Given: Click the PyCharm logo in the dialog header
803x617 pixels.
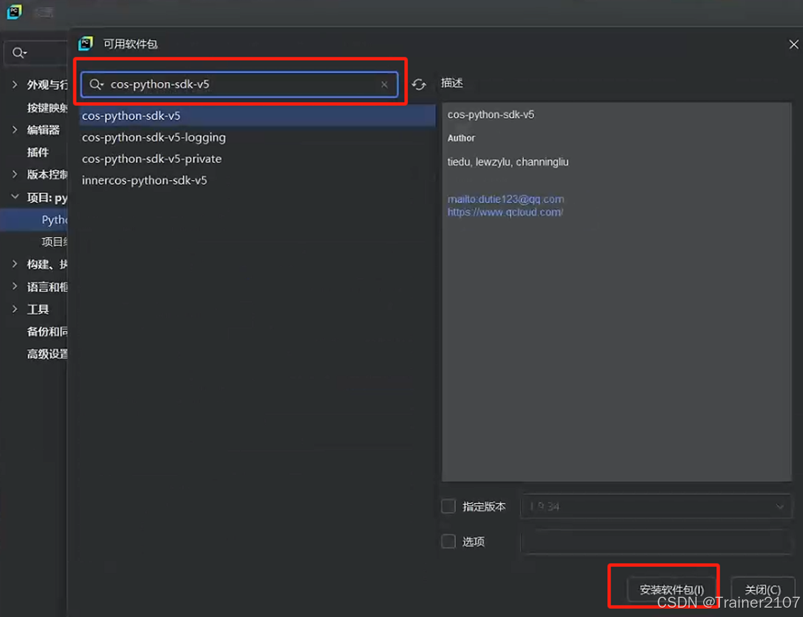Looking at the screenshot, I should coord(86,43).
